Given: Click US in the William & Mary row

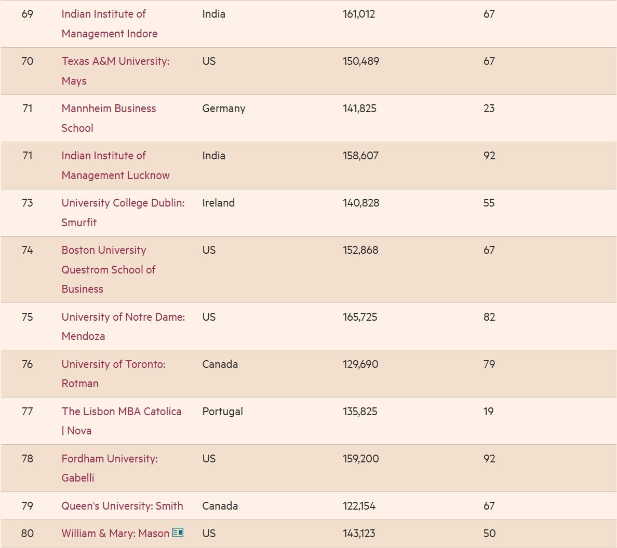Looking at the screenshot, I should tap(209, 533).
